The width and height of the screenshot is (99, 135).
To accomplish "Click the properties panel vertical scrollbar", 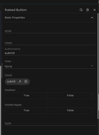I will (98, 66).
